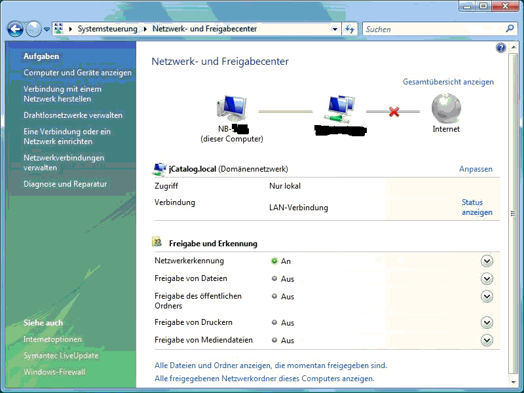Click into the Suchen search field
524x393 pixels.
(x=434, y=29)
